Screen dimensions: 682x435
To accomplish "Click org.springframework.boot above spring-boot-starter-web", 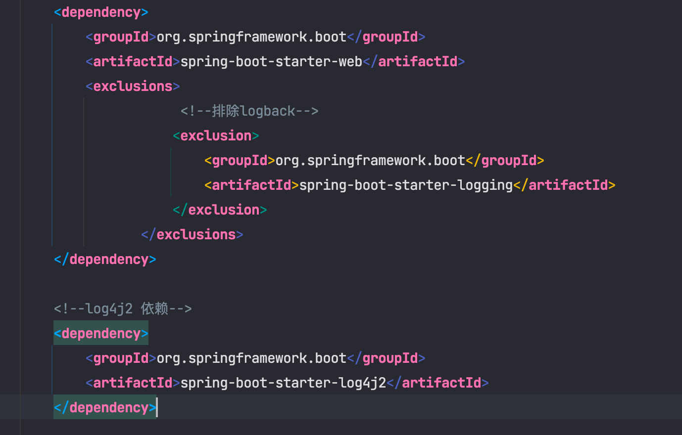I will pyautogui.click(x=251, y=37).
